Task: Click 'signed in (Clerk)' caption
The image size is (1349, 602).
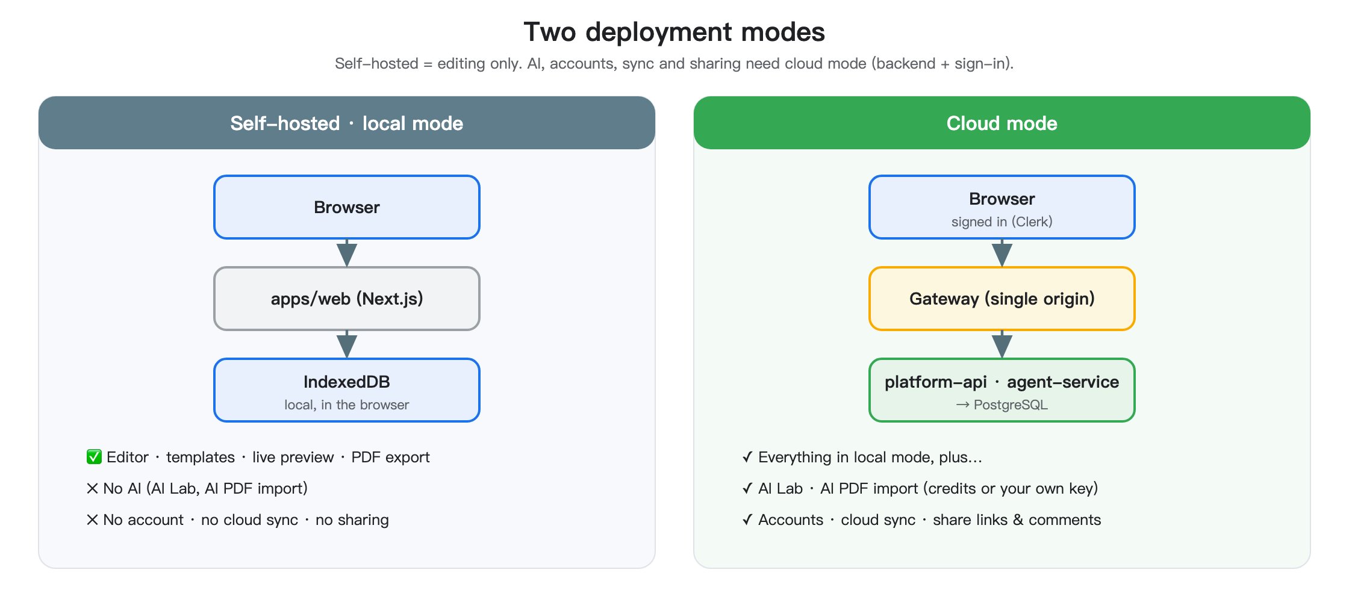Action: click(1002, 222)
